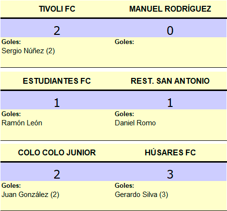This screenshot has width=227, height=211.
Task: Select the Sergio Núñez (2) scorer text
Action: 28,51
